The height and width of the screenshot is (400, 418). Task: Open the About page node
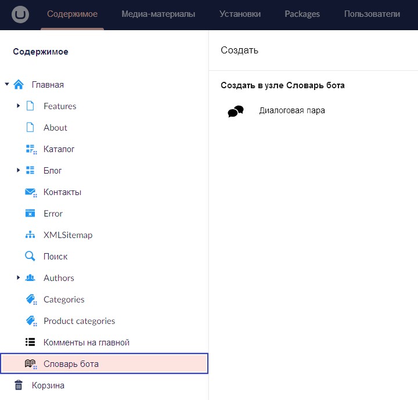click(x=55, y=128)
